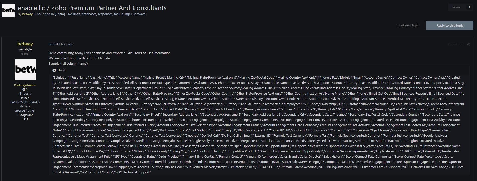Click the reputation plus icon
Screen dimensions: 477x181
[24, 89]
